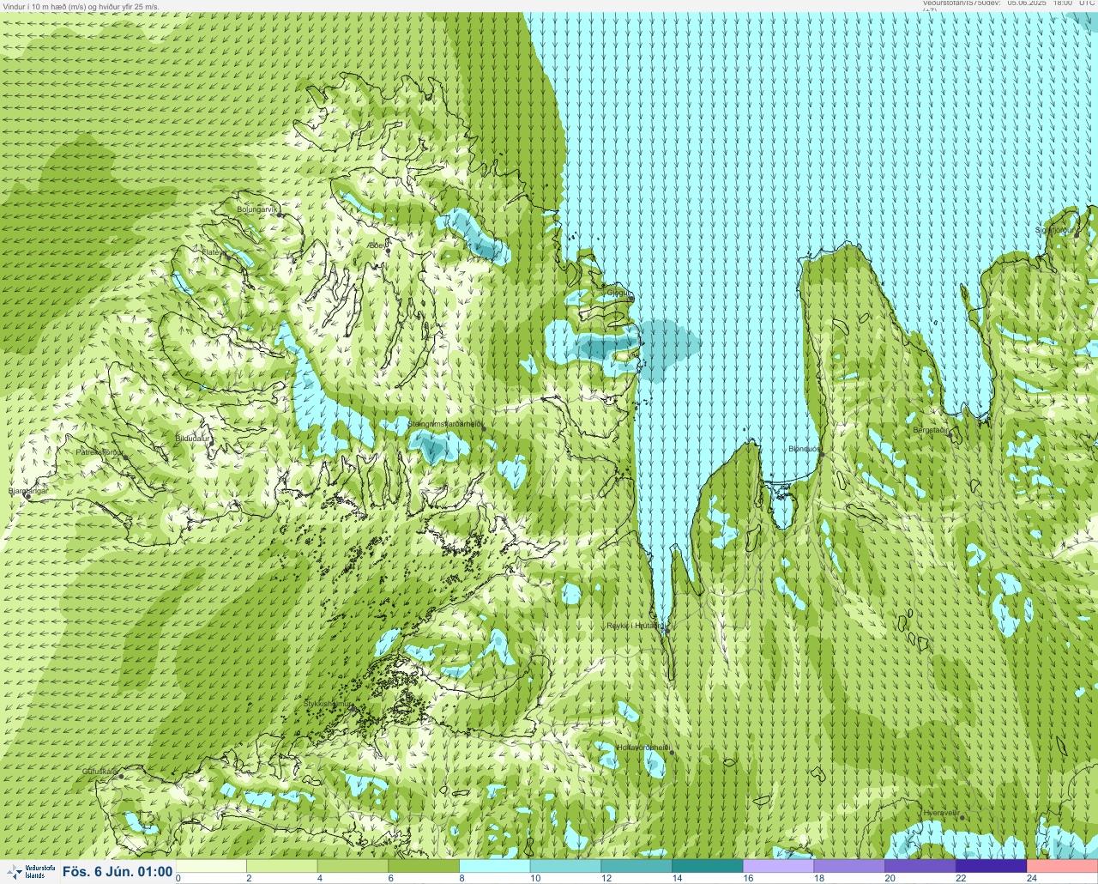Click the legend value 24
The image size is (1098, 884).
(1032, 878)
